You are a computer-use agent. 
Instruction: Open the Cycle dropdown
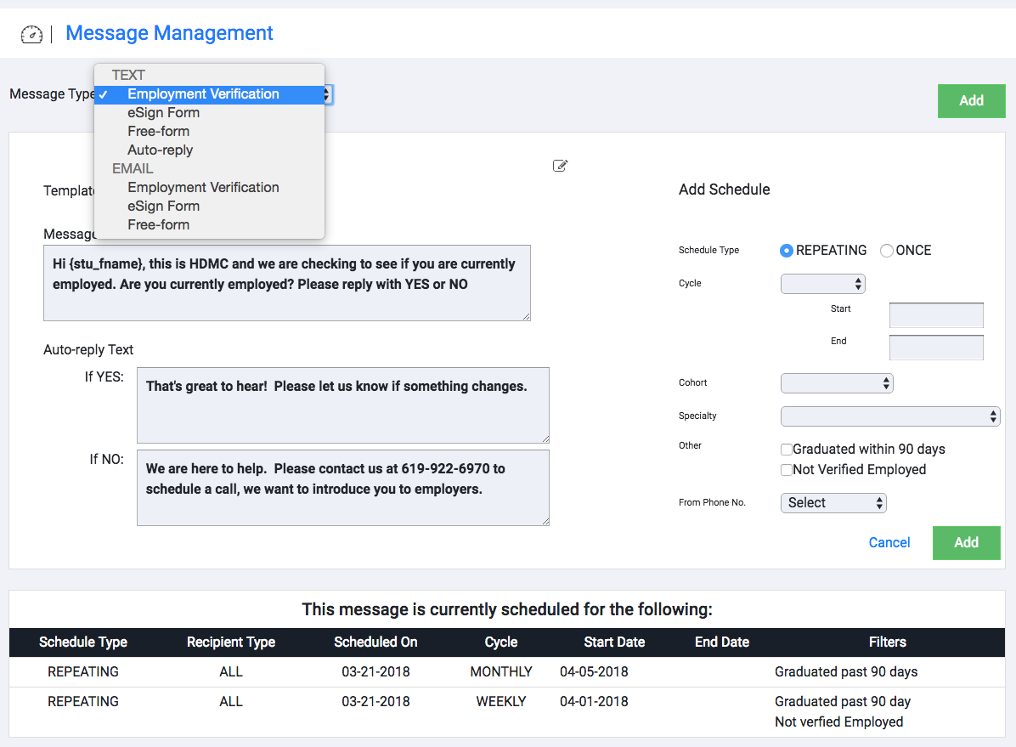point(823,283)
